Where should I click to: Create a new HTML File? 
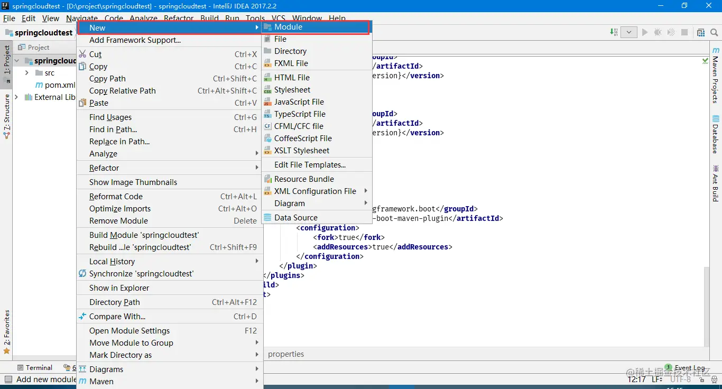[x=317, y=78]
